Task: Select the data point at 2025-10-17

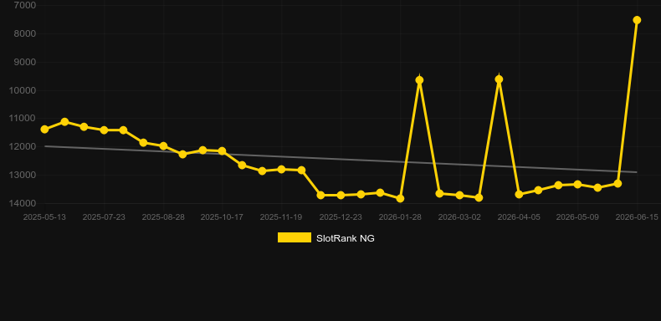Action: (223, 150)
